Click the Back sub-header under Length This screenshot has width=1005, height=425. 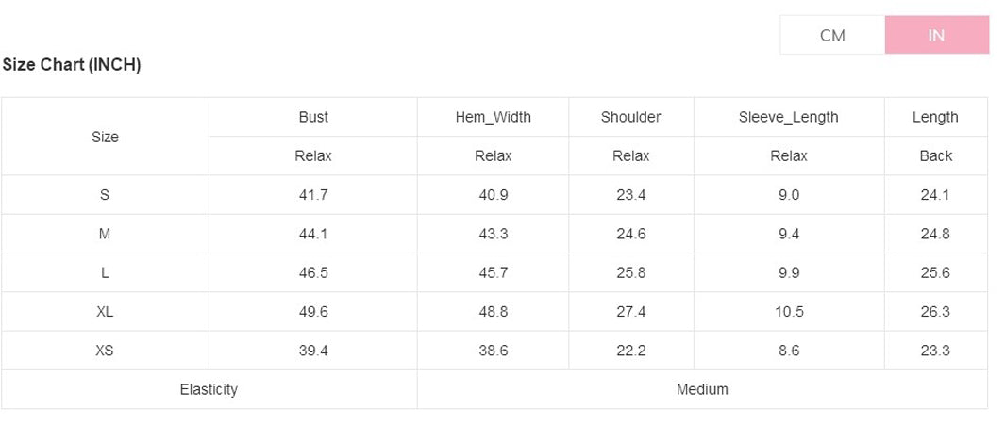(935, 155)
